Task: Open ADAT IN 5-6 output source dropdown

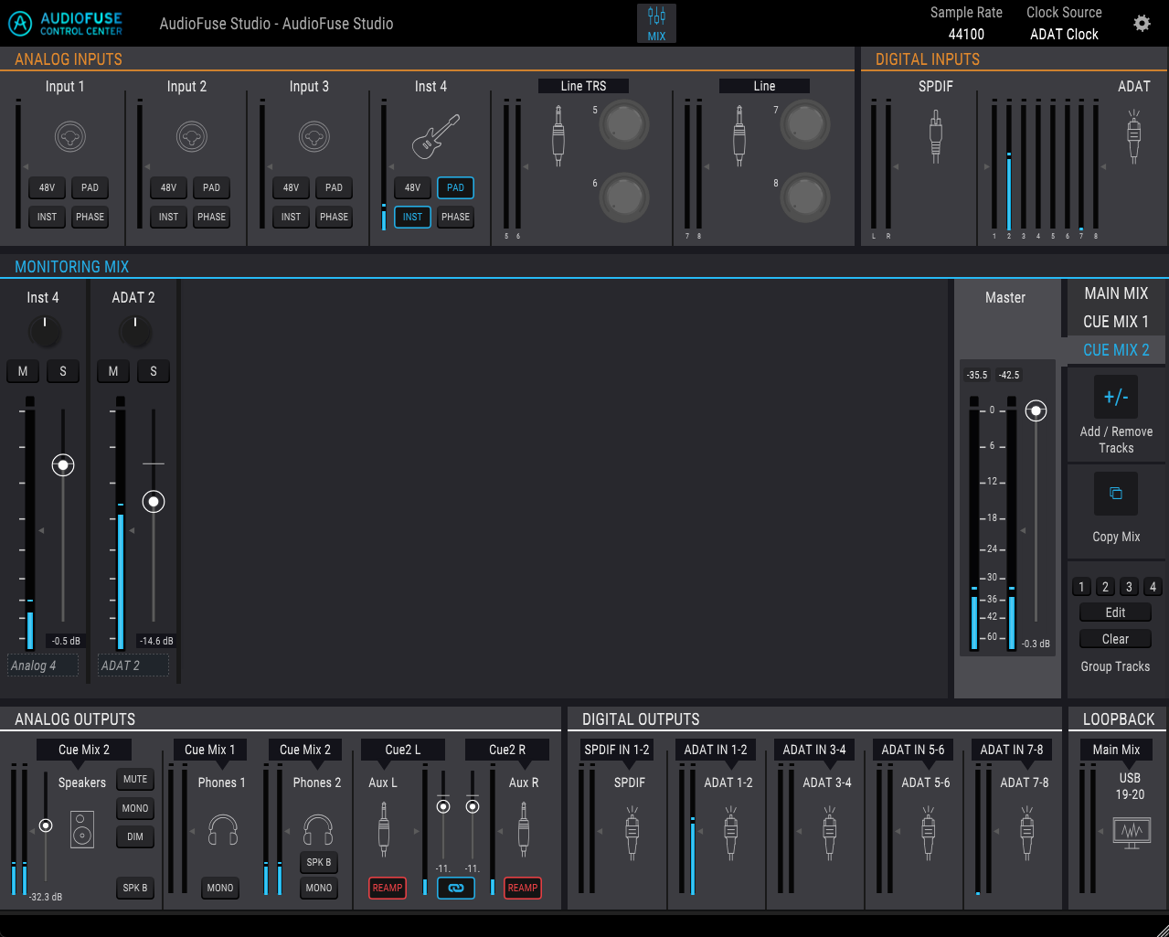Action: pos(913,750)
